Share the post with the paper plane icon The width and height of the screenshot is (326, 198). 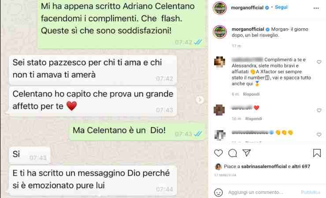(247, 153)
